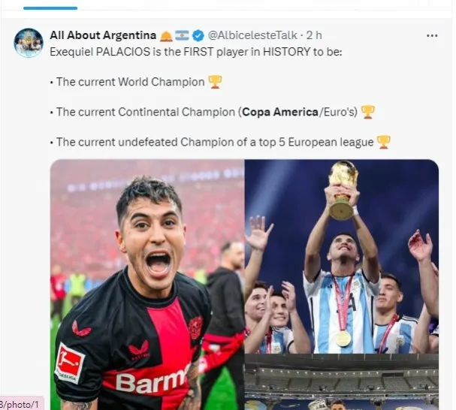Open the tweet's three-dot more menu
456x410 pixels.
[432, 36]
